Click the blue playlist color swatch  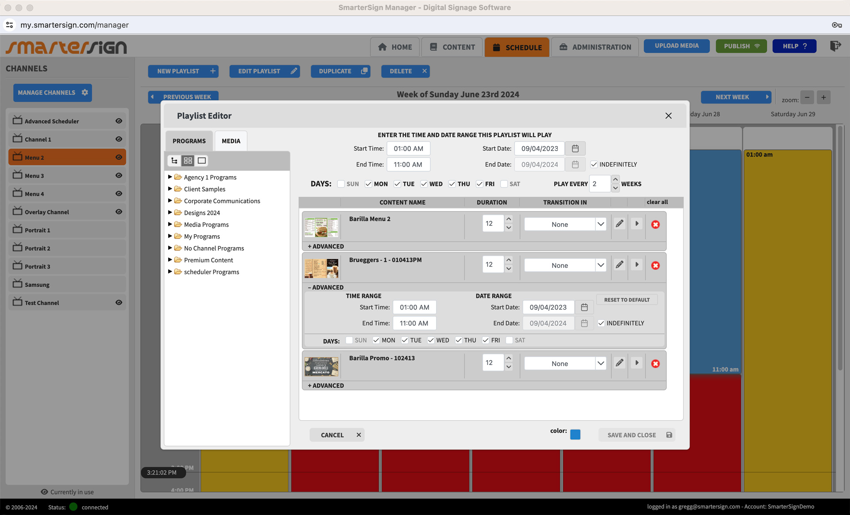click(x=575, y=434)
